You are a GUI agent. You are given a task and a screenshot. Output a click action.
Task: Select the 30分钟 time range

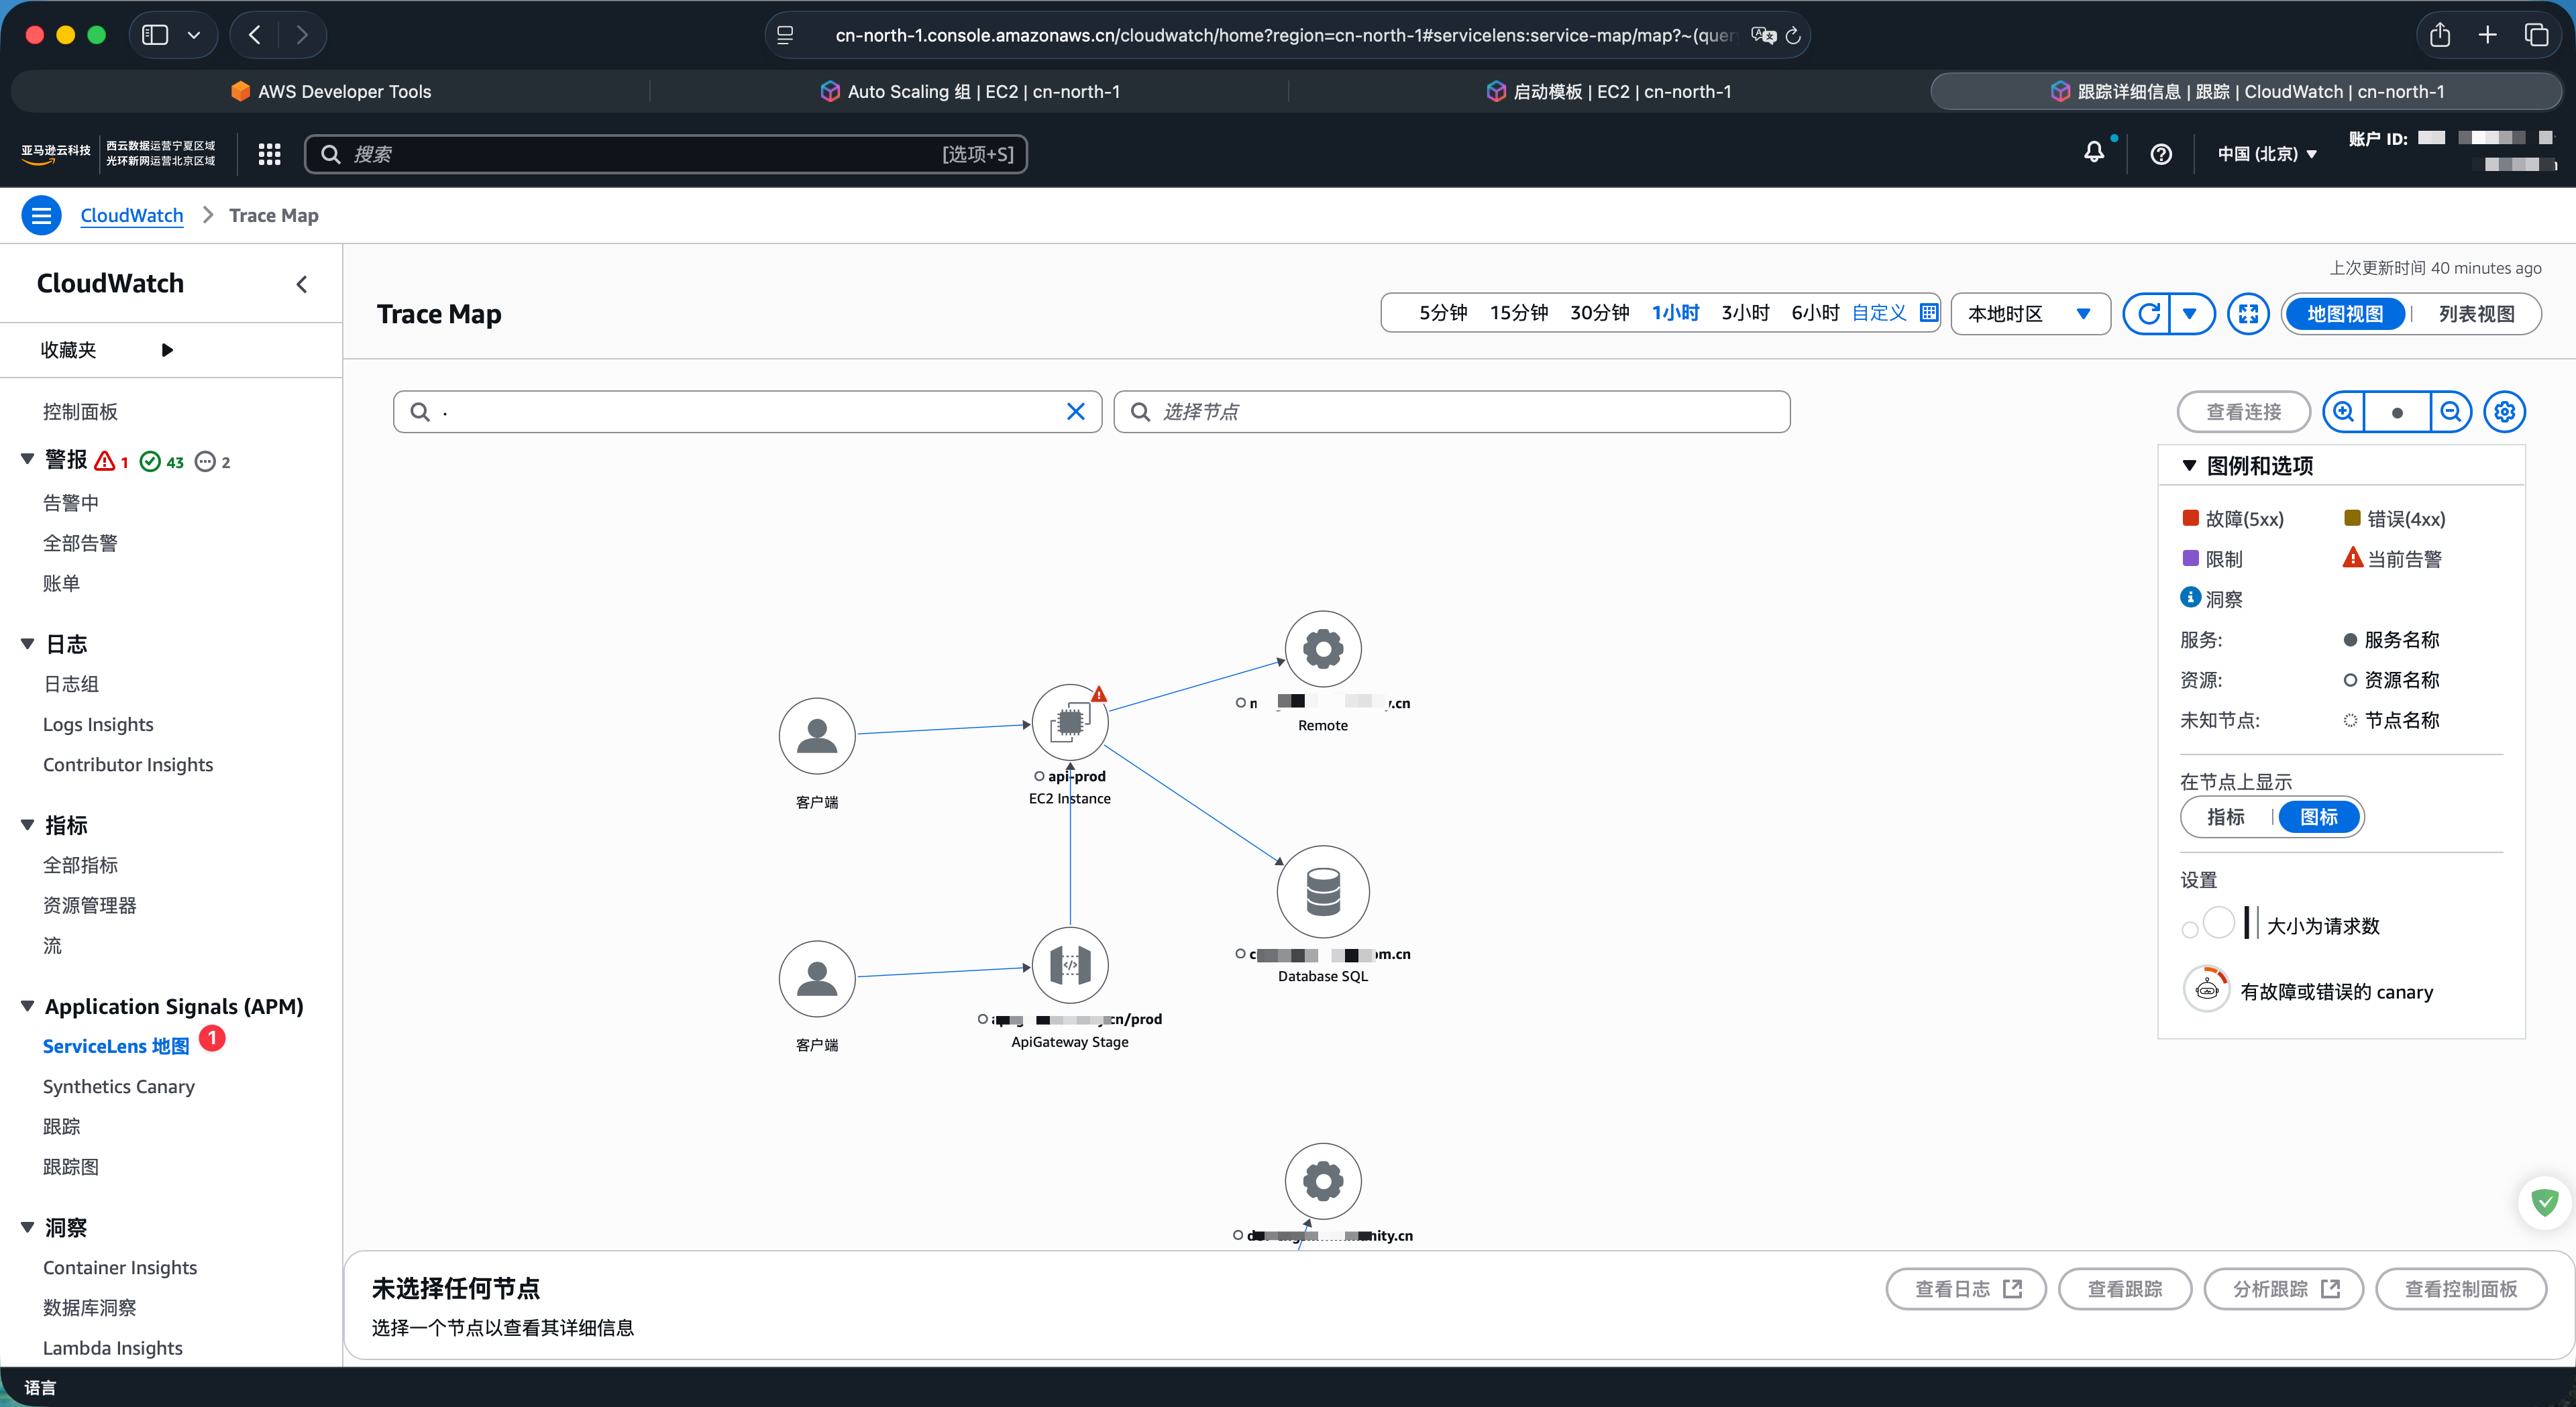1599,313
